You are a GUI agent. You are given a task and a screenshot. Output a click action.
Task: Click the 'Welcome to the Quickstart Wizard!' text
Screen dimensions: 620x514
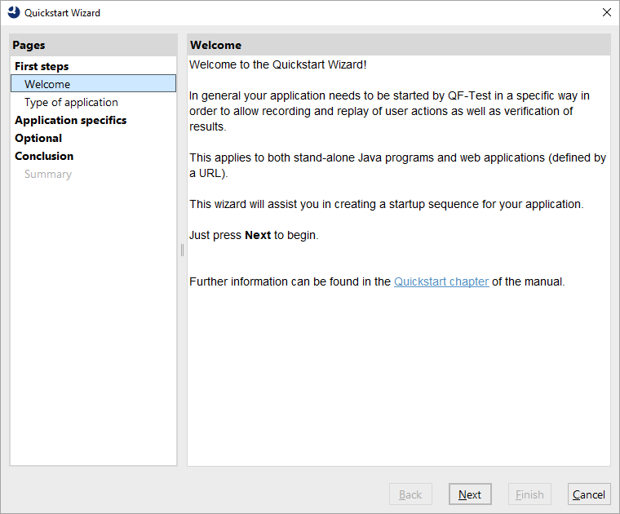[278, 64]
